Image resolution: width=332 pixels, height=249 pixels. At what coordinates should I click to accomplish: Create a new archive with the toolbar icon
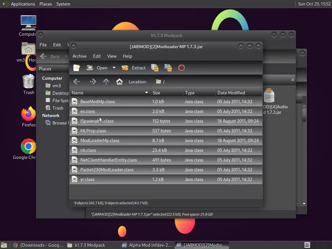point(77,68)
